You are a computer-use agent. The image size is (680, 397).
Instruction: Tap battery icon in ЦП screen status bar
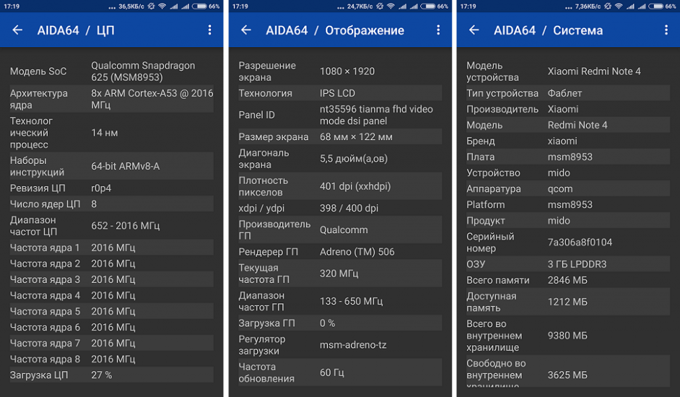point(201,6)
